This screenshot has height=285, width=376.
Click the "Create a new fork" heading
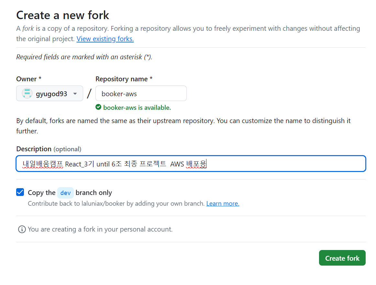tap(63, 15)
